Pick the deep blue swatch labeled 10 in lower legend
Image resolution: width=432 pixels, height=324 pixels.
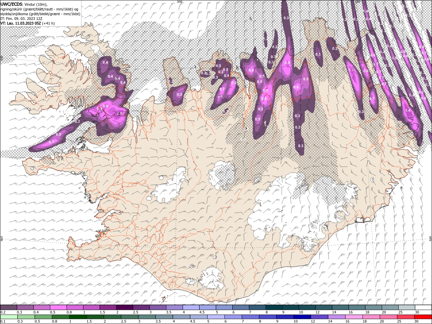pos(302,317)
